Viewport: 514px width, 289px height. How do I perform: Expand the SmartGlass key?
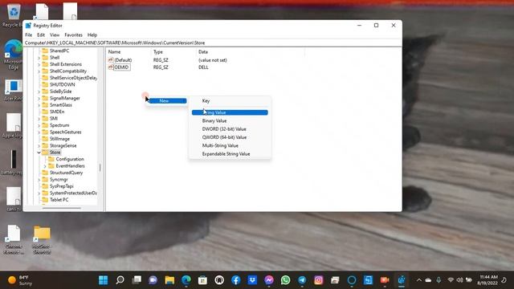pos(39,105)
